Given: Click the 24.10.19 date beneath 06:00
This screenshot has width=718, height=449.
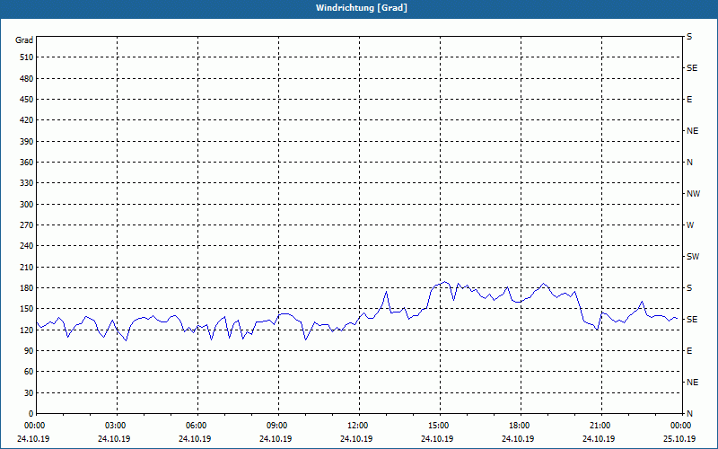Looking at the screenshot, I should coord(195,439).
